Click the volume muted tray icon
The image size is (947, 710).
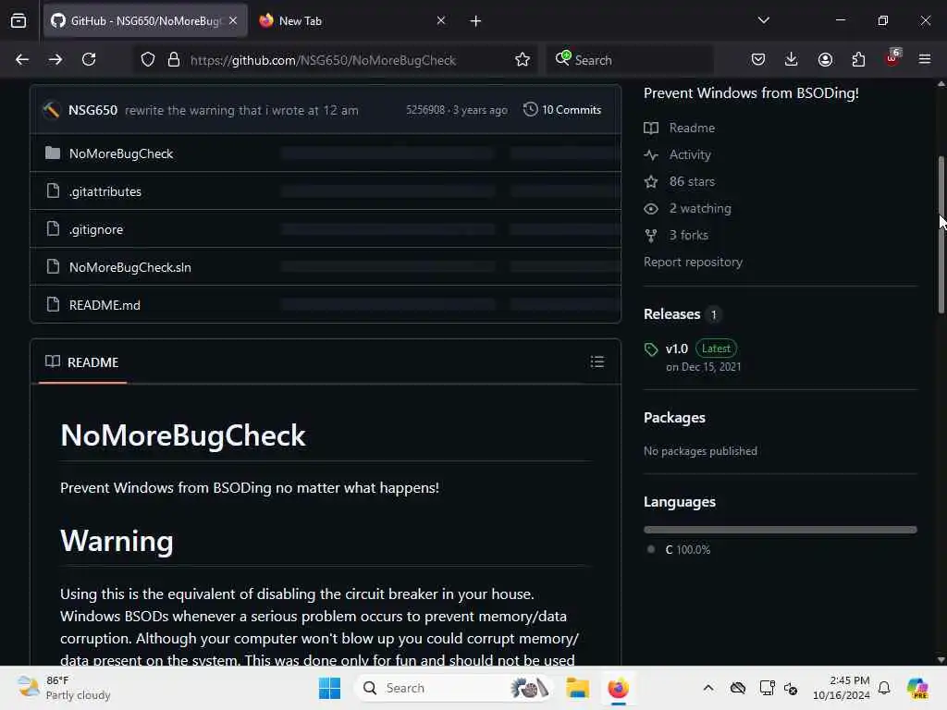[x=791, y=688]
